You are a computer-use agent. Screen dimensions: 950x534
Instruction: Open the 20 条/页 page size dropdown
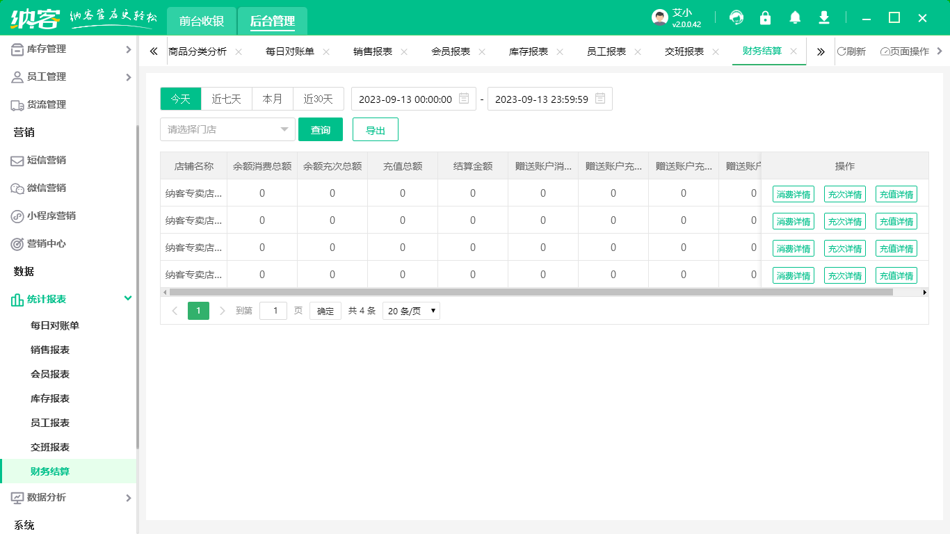tap(411, 311)
